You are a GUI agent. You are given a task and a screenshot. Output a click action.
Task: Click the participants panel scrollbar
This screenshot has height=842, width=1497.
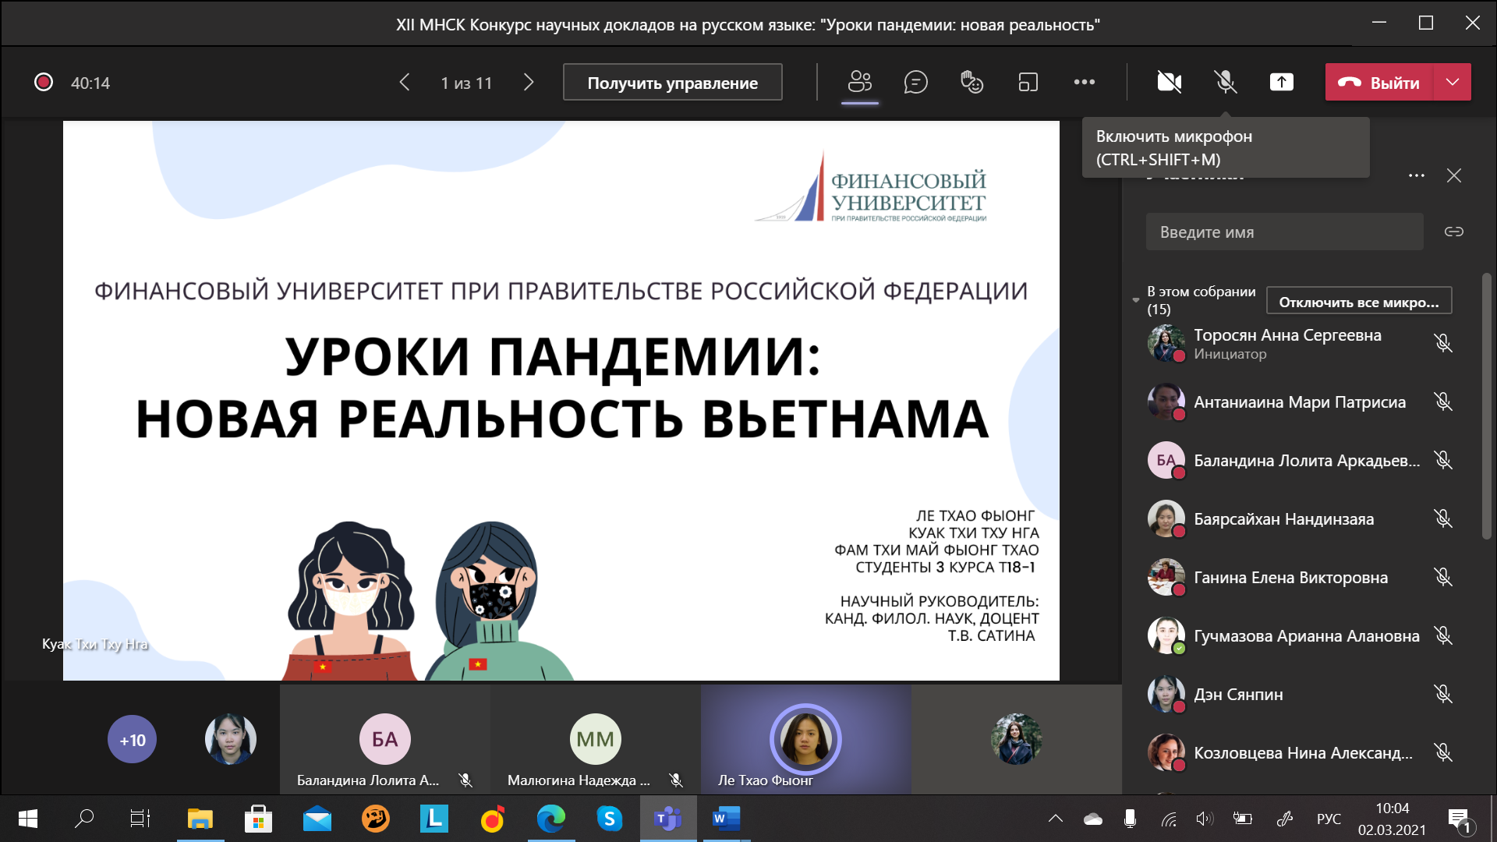(1486, 405)
